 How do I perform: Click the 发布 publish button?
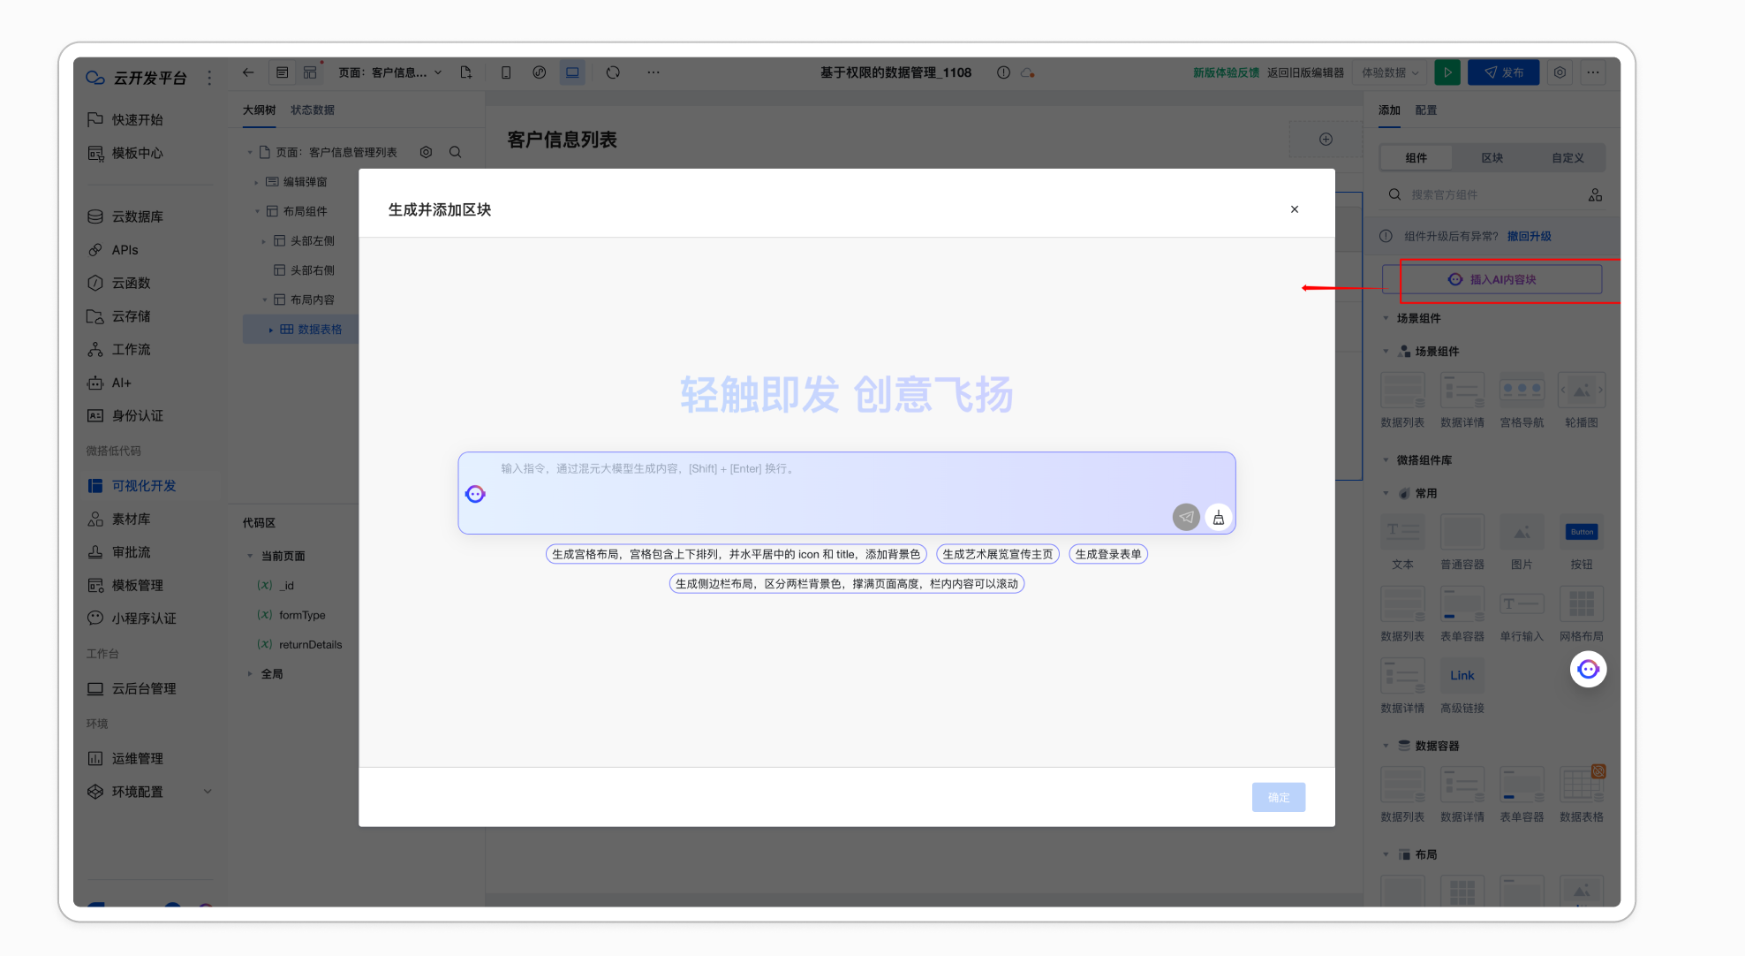click(1504, 72)
